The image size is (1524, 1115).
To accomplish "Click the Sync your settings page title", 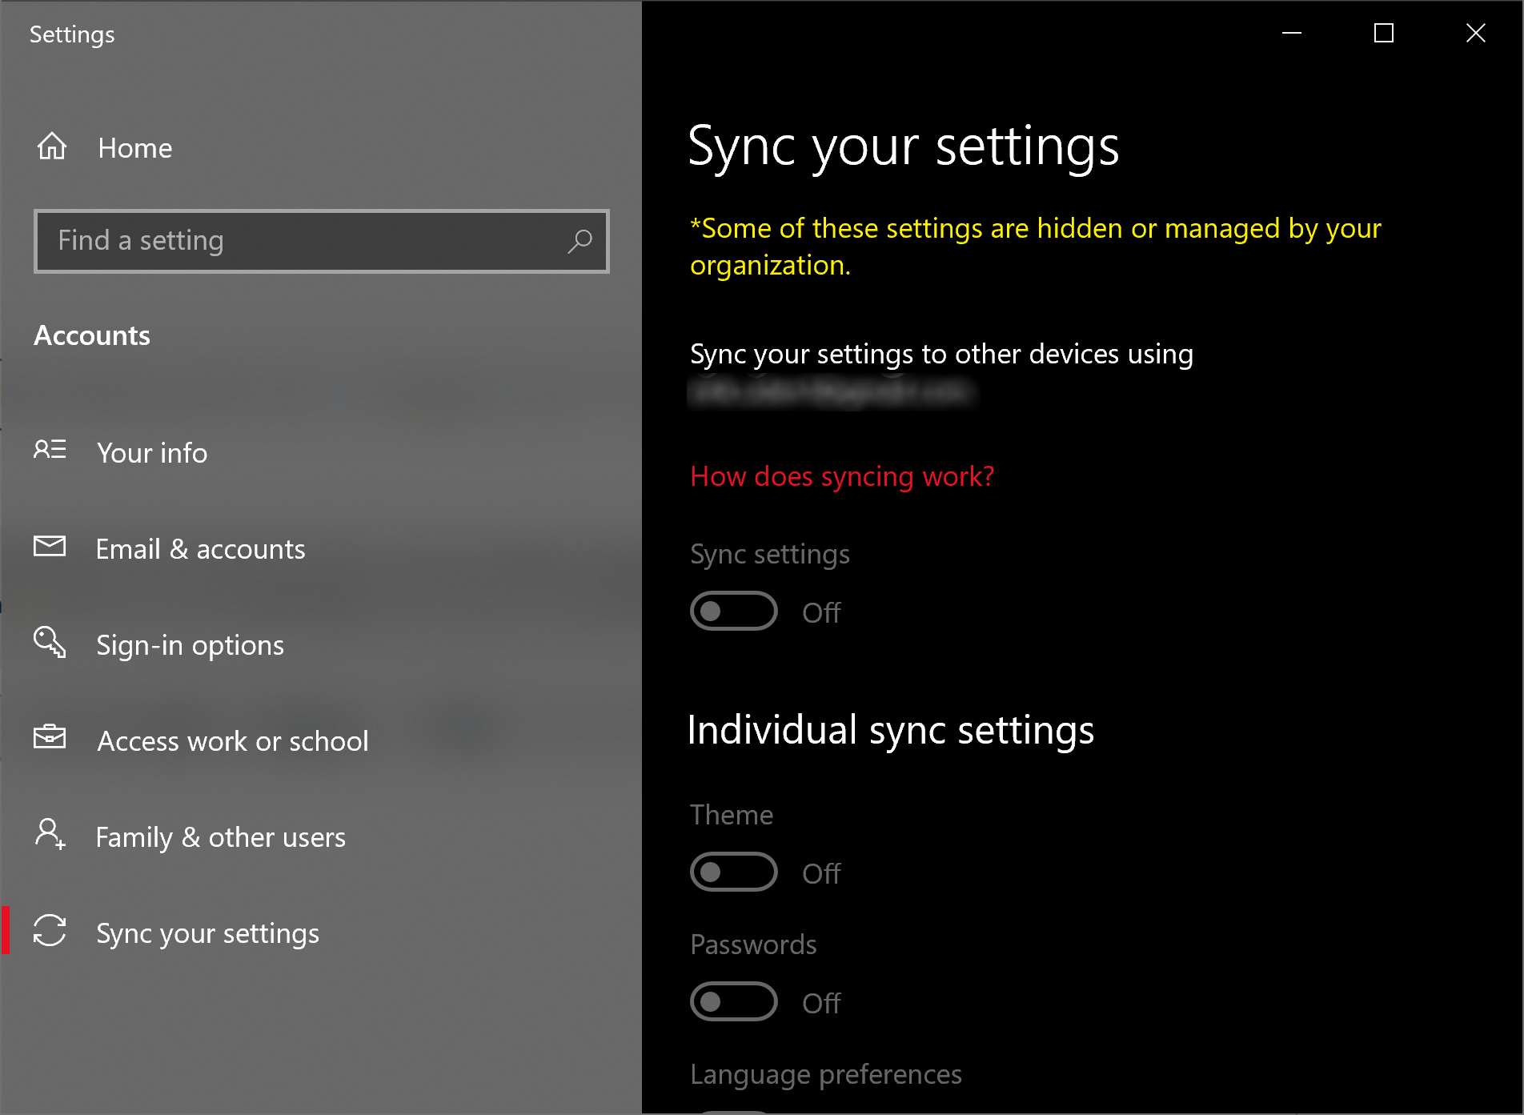I will (904, 146).
